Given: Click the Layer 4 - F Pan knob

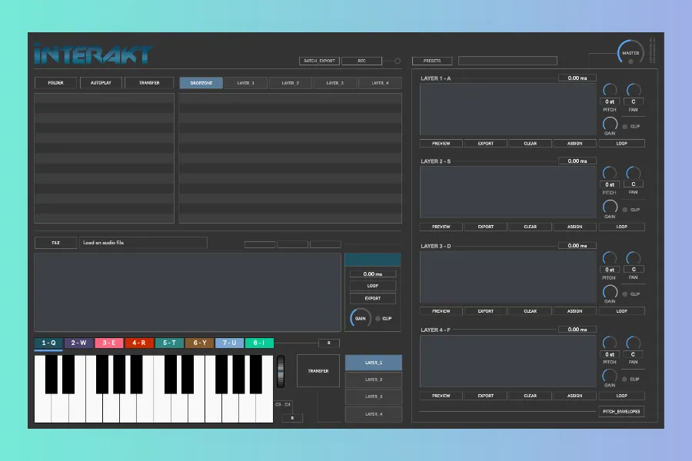Looking at the screenshot, I should [x=634, y=343].
